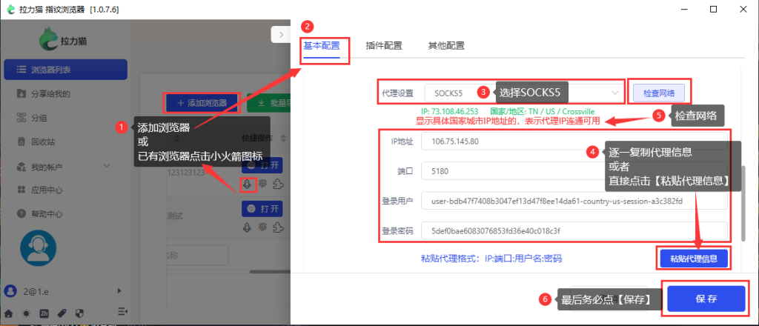Open the 代理设置 SOCKS5 dropdown
759x326 pixels.
pyautogui.click(x=524, y=93)
